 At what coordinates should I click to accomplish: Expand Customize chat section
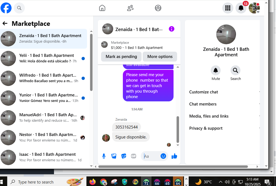pos(224,92)
